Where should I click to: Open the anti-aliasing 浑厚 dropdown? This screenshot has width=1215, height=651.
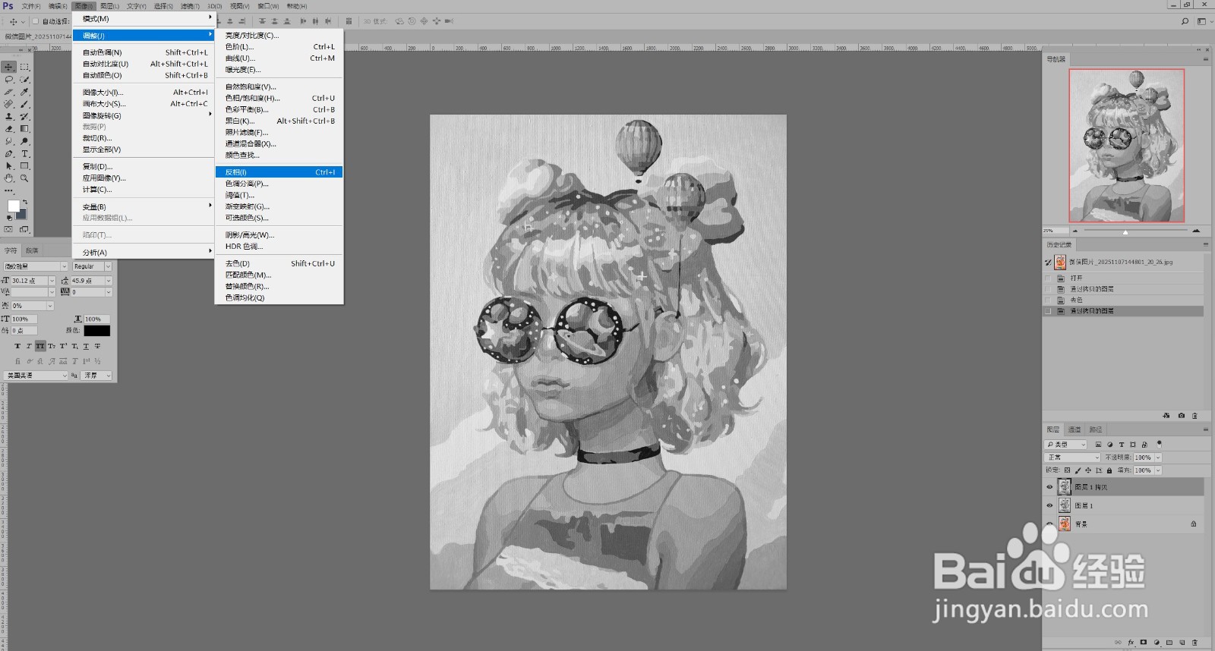click(x=96, y=376)
